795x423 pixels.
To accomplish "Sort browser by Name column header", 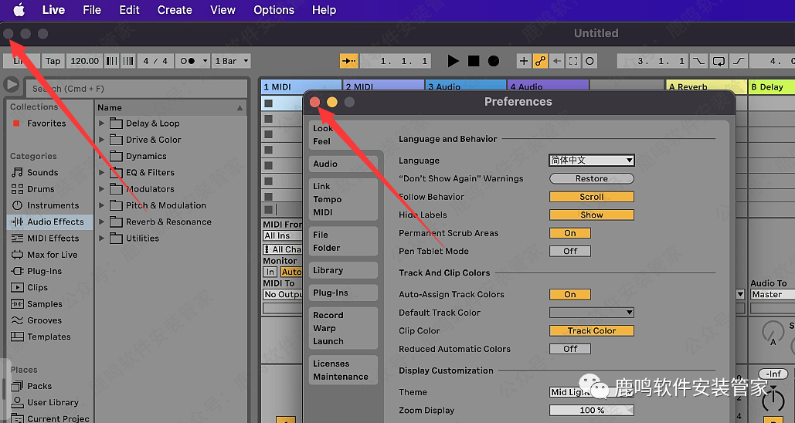I will point(170,107).
